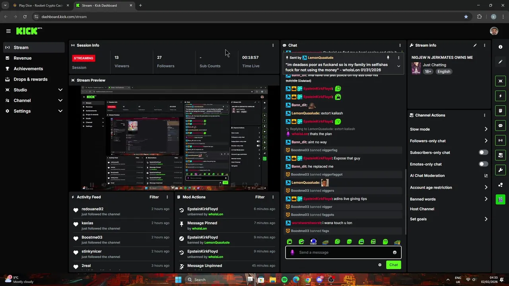
Task: Expand Followers-only chat options
Action: [486, 141]
